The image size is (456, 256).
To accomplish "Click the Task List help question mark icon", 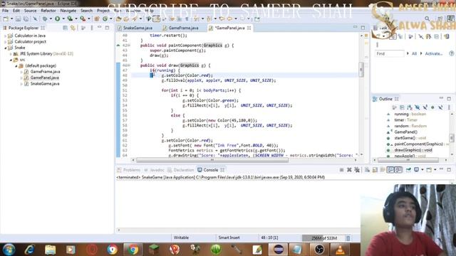I will [451, 53].
